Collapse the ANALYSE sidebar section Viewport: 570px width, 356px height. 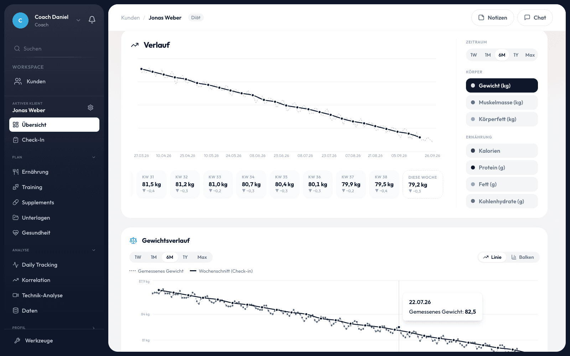(94, 250)
